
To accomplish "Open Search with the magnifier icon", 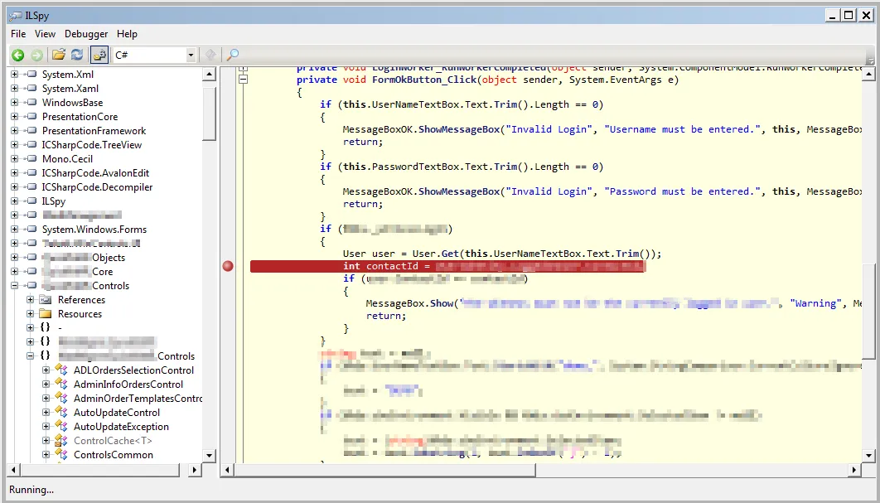I will [x=233, y=55].
